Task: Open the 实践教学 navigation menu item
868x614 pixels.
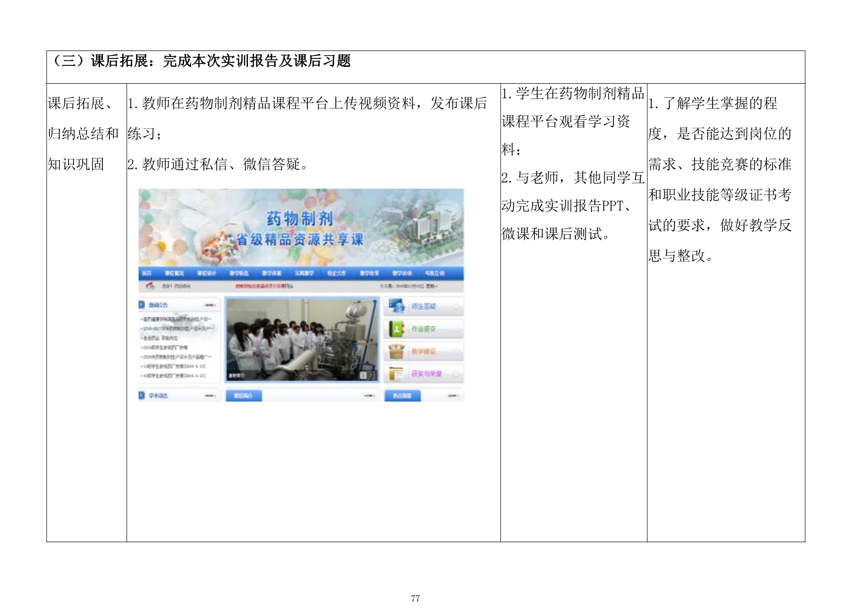Action: 304,273
